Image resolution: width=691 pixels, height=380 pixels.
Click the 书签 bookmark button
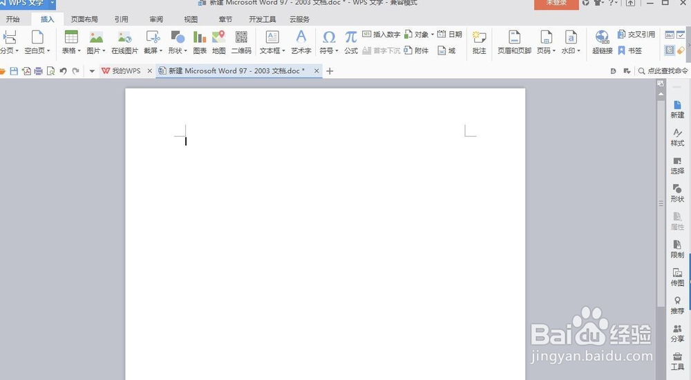630,50
